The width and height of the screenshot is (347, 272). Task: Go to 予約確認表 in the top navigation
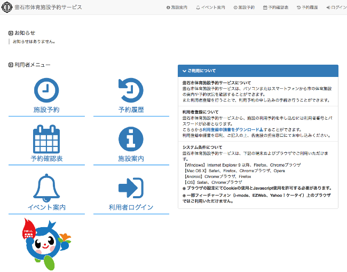click(275, 7)
